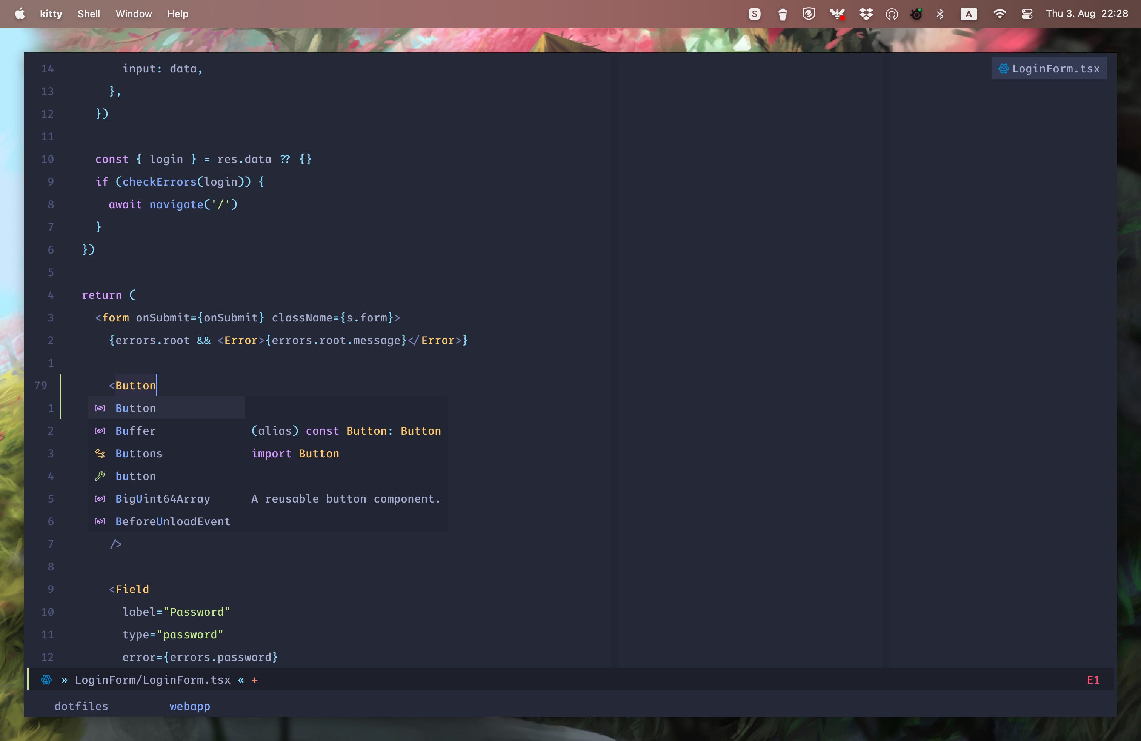Click the E1 error indicator in the statusline
This screenshot has height=741, width=1141.
click(1093, 680)
